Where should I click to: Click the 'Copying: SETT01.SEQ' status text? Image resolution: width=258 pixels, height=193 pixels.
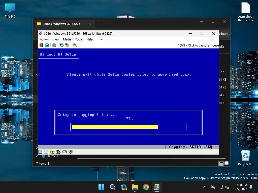(190, 147)
